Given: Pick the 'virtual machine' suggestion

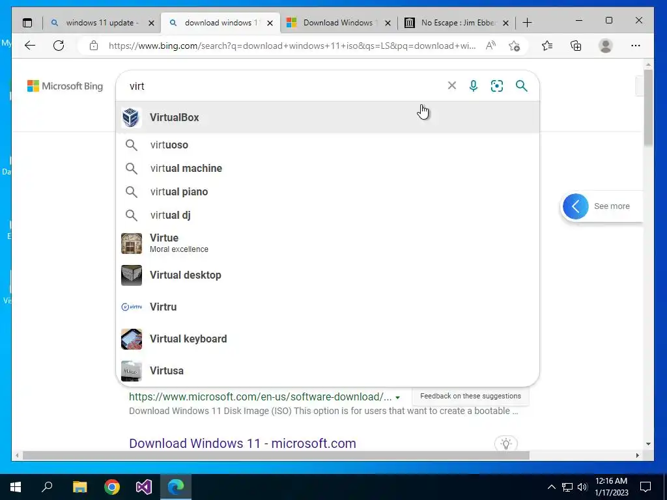Looking at the screenshot, I should click(x=328, y=169).
